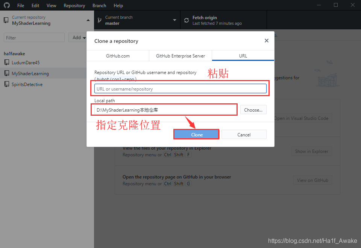Expand the Current branch dropdown arrow
This screenshot has width=361, height=248.
click(x=174, y=20)
